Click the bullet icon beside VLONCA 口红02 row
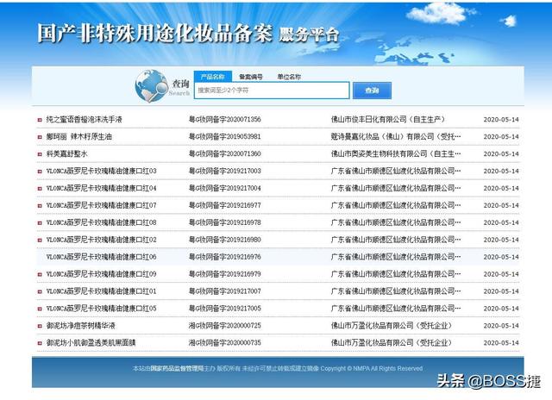The width and height of the screenshot is (552, 400). 40,241
